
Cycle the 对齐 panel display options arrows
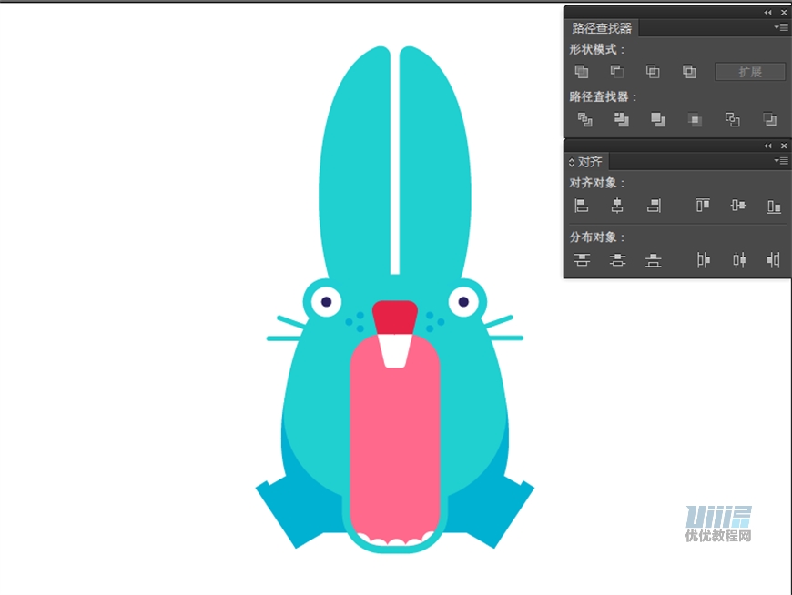pos(572,162)
